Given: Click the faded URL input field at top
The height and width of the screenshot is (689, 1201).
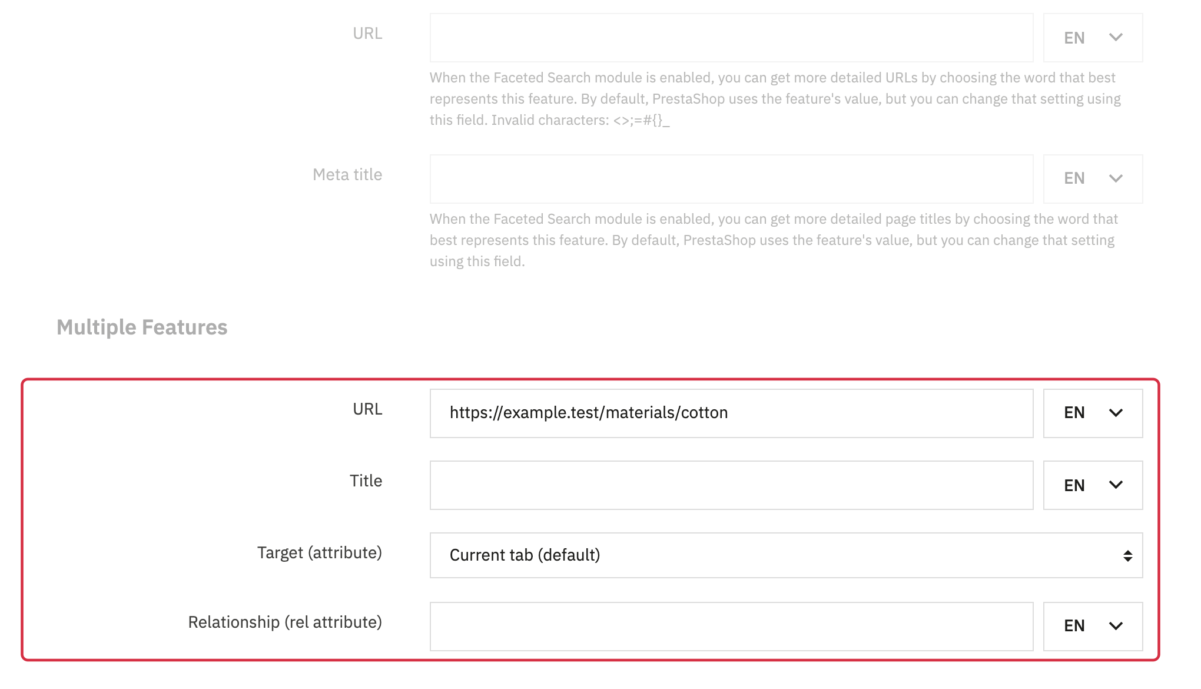Looking at the screenshot, I should tap(731, 38).
